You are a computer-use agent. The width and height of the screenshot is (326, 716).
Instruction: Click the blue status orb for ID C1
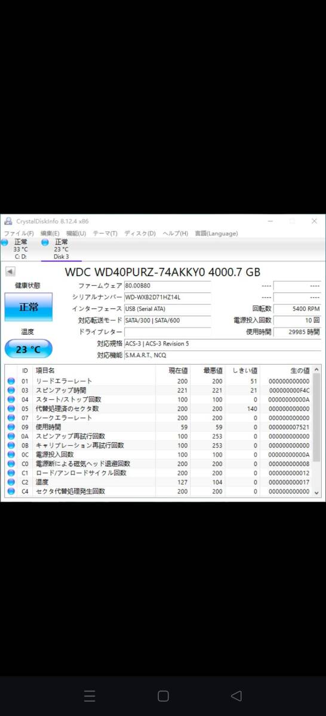[x=11, y=473]
